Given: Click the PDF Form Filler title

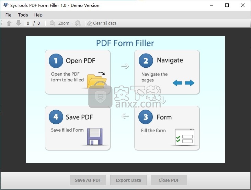Looking at the screenshot, I should pyautogui.click(x=125, y=43).
